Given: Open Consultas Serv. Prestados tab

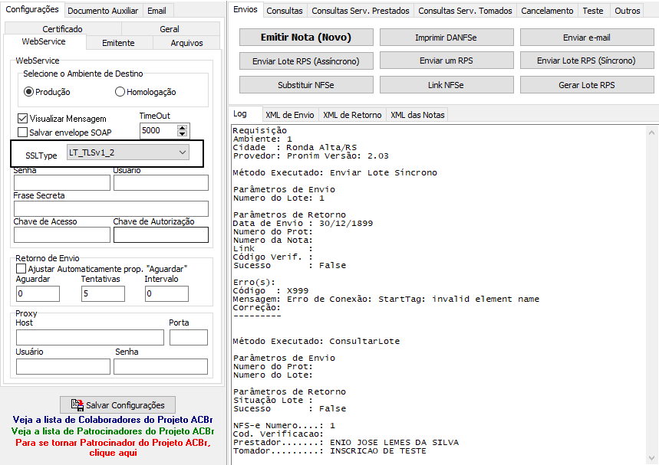Looking at the screenshot, I should pos(361,11).
